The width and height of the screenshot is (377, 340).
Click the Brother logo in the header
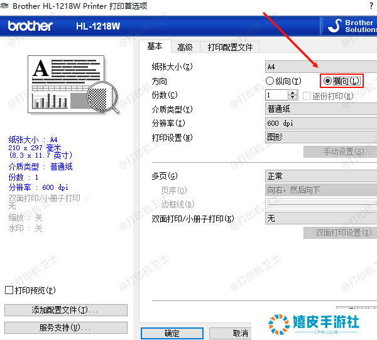[31, 26]
